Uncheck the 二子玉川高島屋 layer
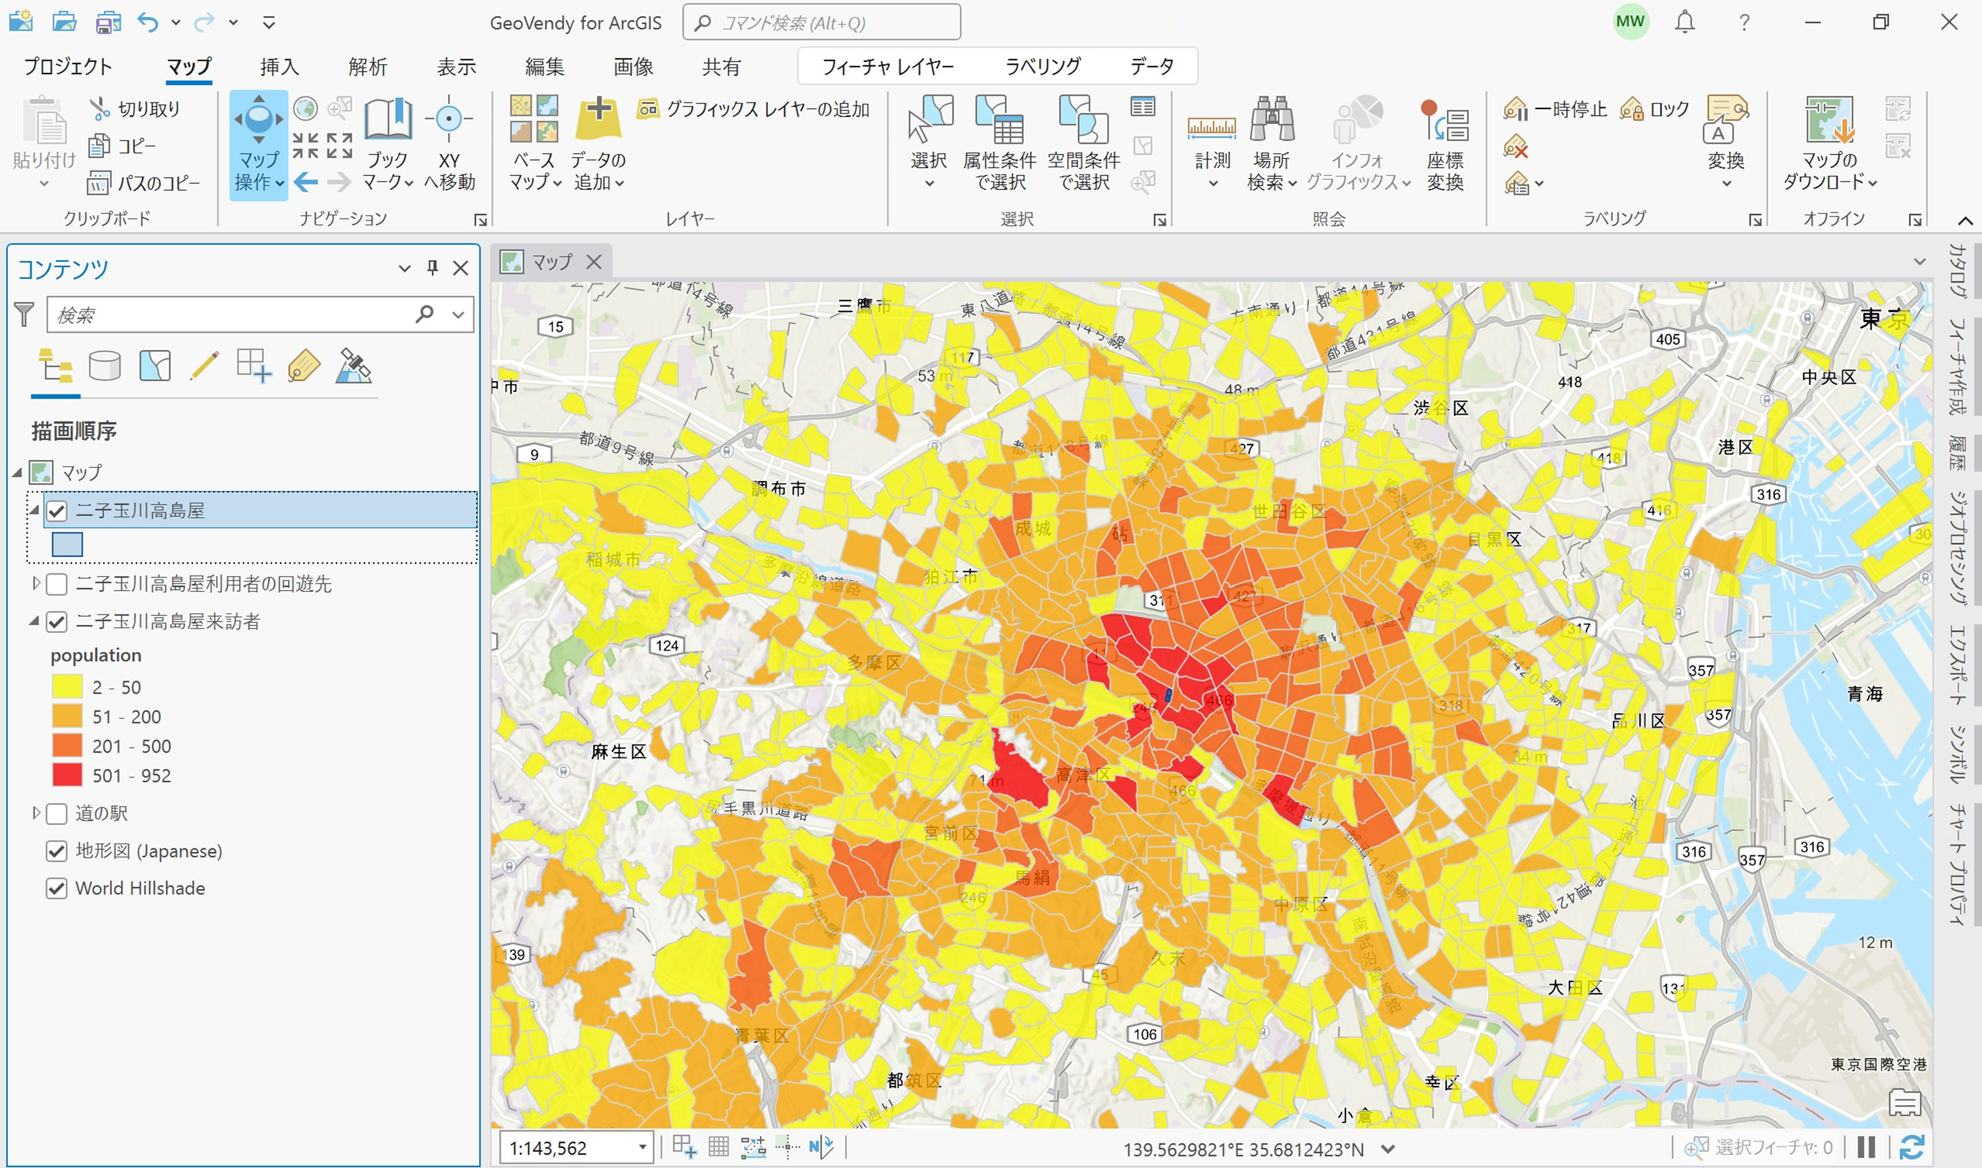1982x1168 pixels. click(57, 510)
